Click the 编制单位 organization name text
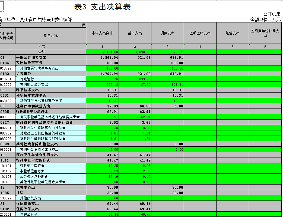Viewport: 283px width, 217px height. [x=36, y=19]
